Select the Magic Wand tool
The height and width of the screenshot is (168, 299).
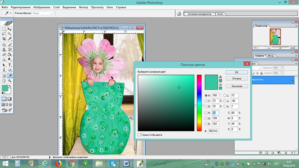tap(10, 34)
